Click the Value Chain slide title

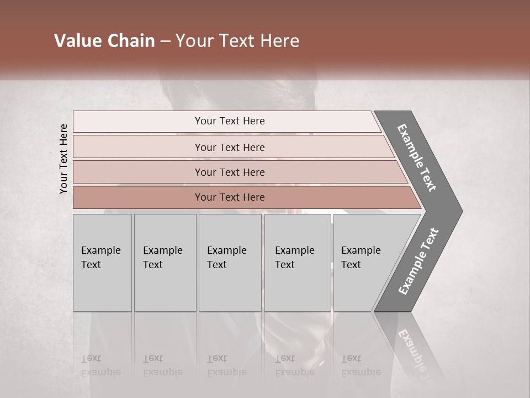point(177,40)
